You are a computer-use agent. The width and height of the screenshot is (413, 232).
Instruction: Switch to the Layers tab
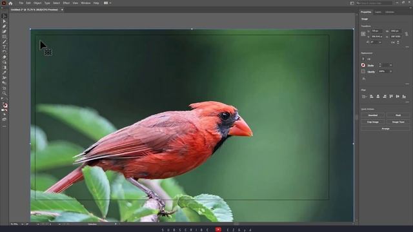[x=378, y=12]
